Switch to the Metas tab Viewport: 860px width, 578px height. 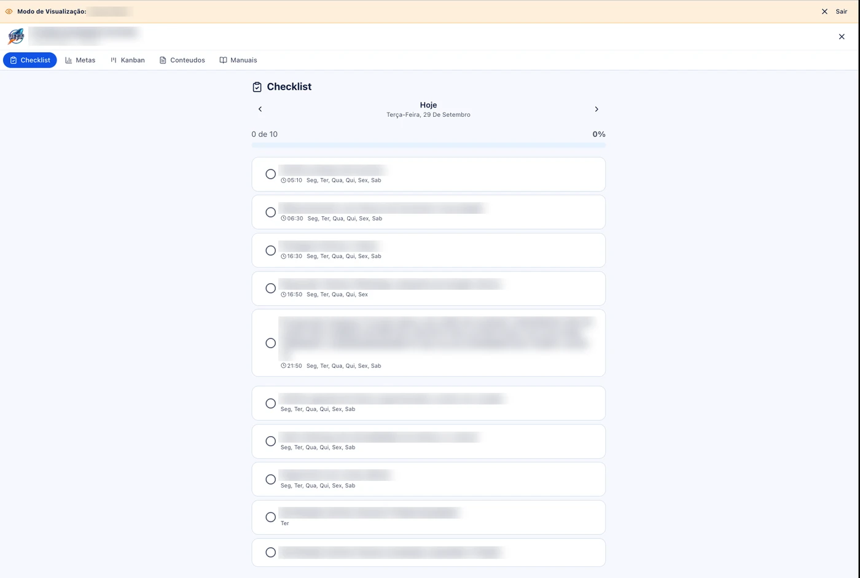pyautogui.click(x=80, y=60)
